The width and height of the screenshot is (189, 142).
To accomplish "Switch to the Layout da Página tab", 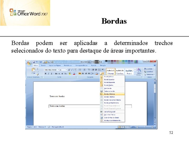I will [55, 65].
